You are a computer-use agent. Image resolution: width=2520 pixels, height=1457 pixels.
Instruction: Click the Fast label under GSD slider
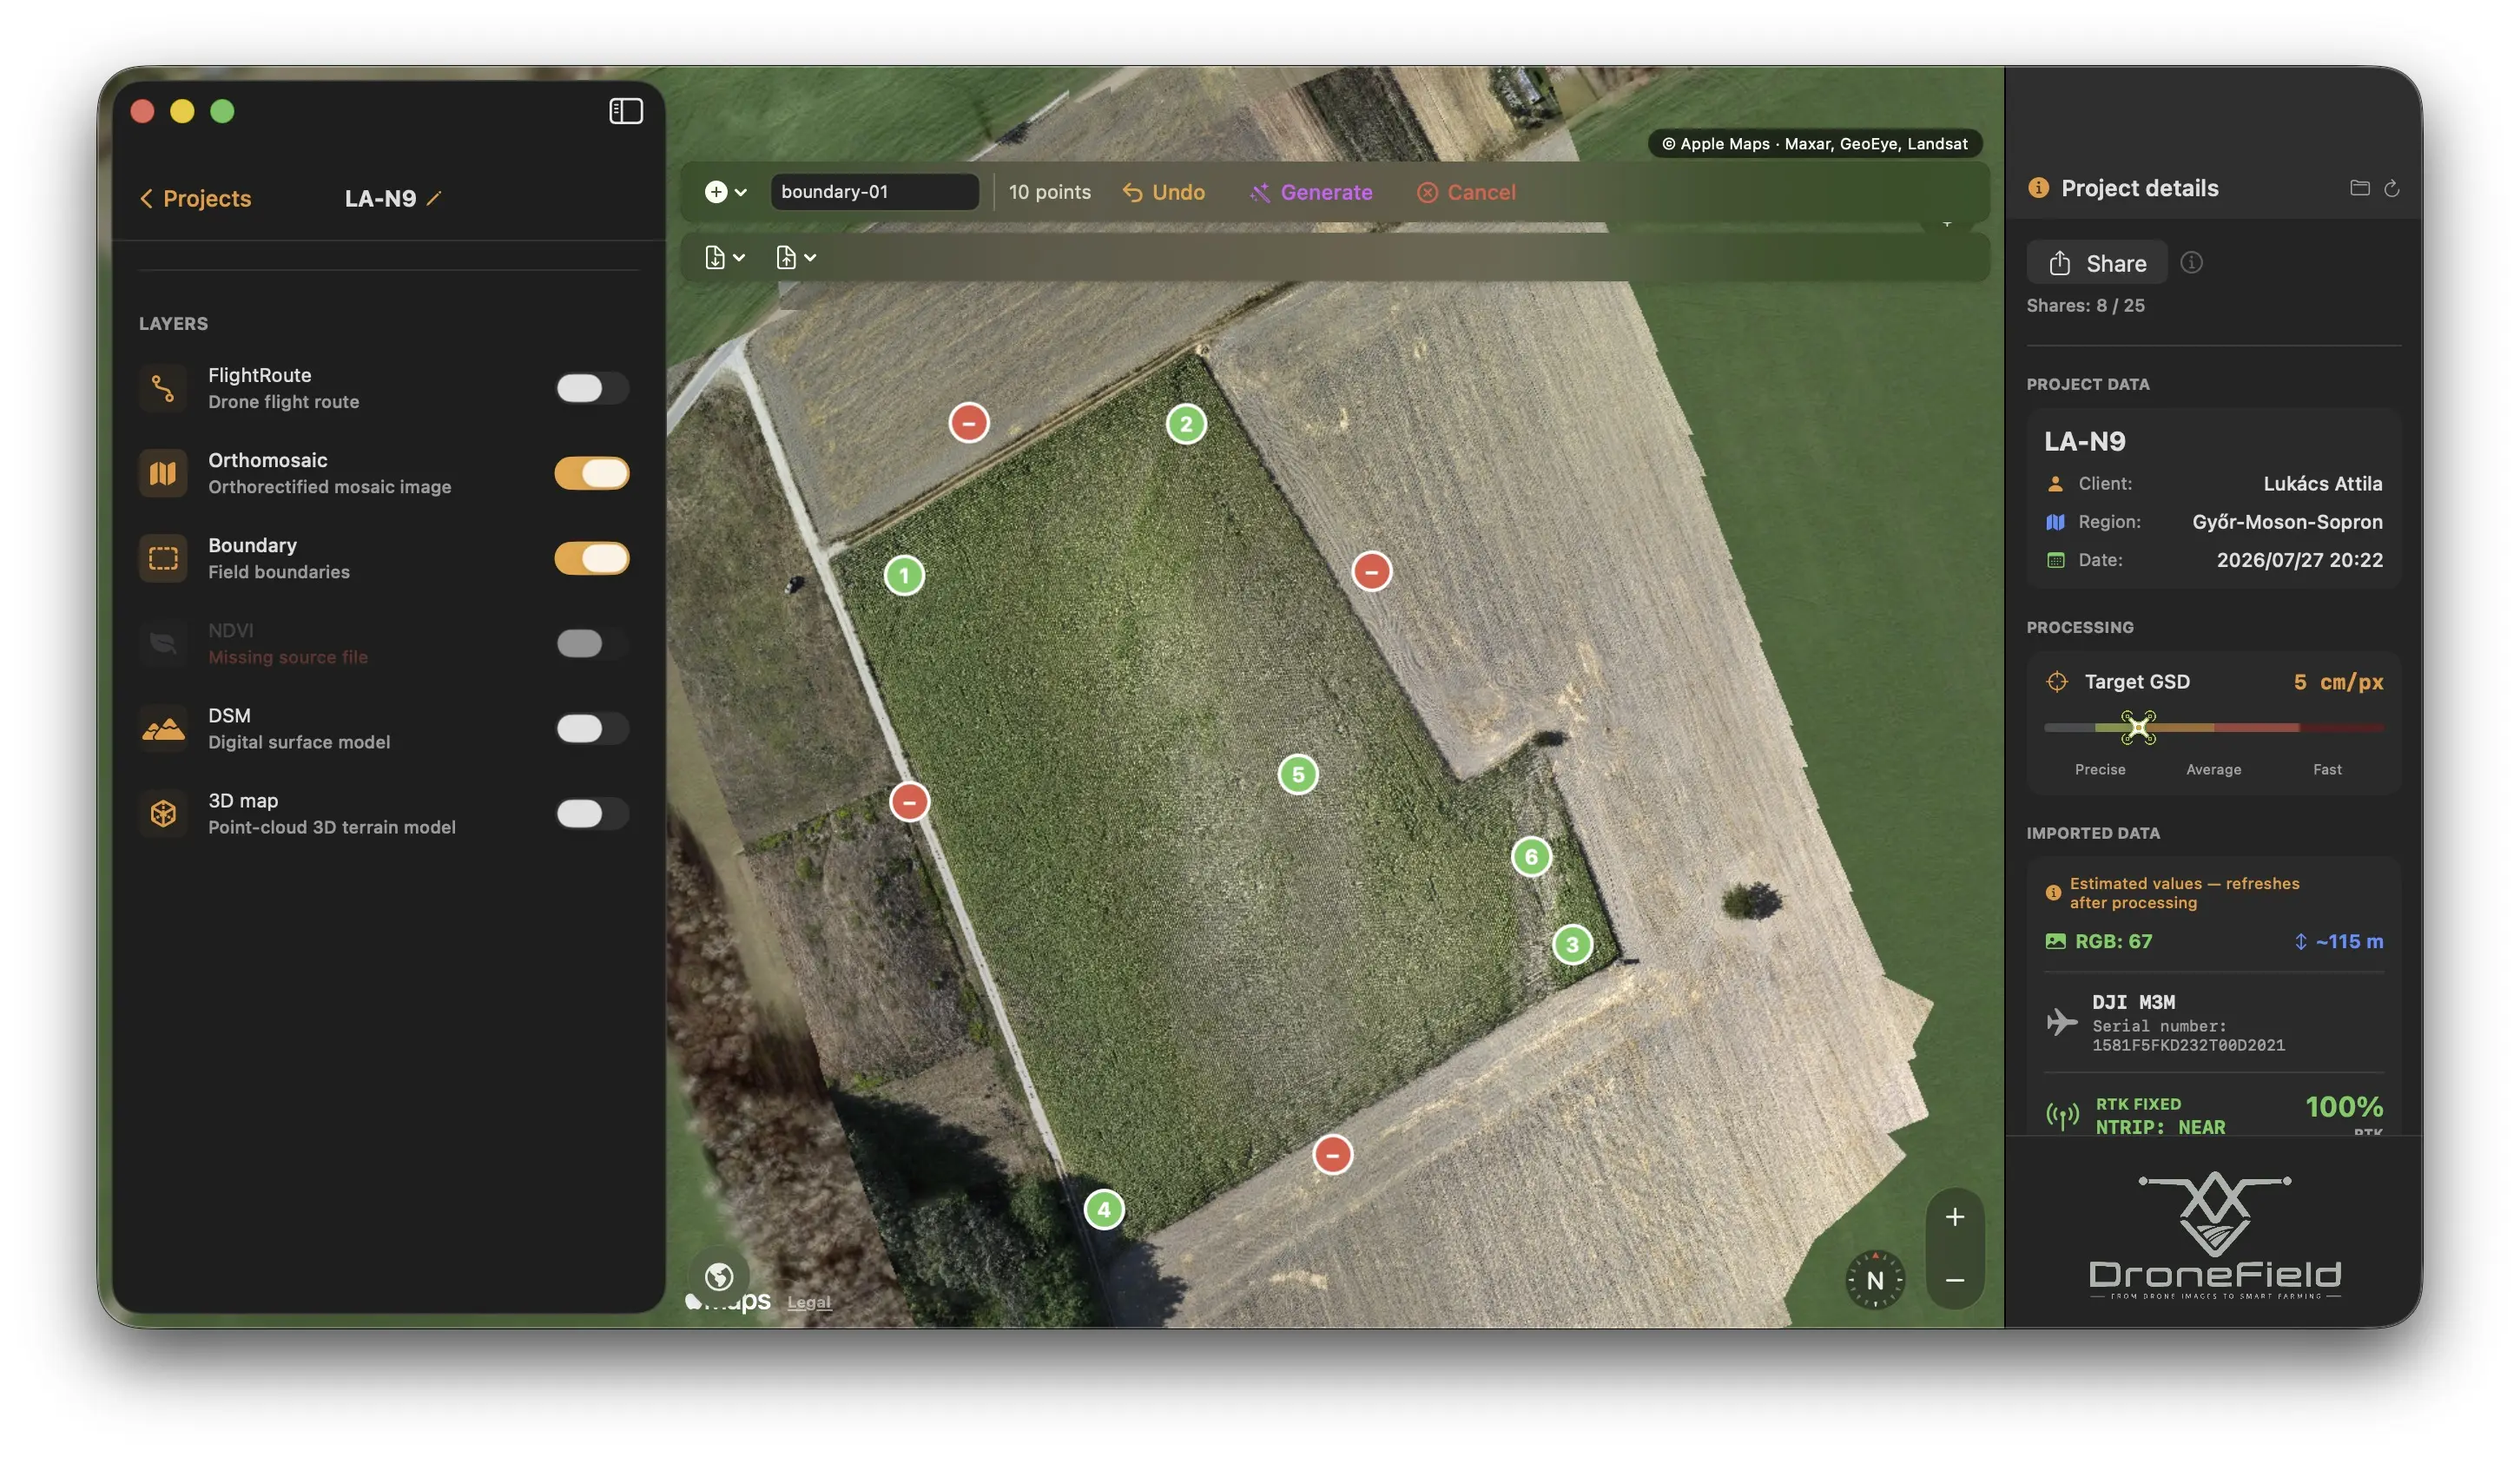pyautogui.click(x=2326, y=769)
